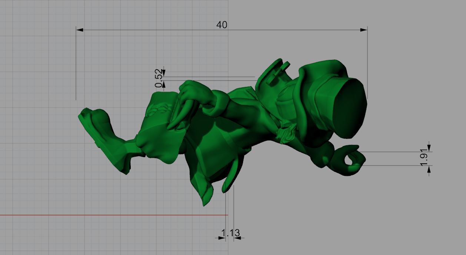
Task: Select the 0.52 dimension label
Action: tap(159, 78)
